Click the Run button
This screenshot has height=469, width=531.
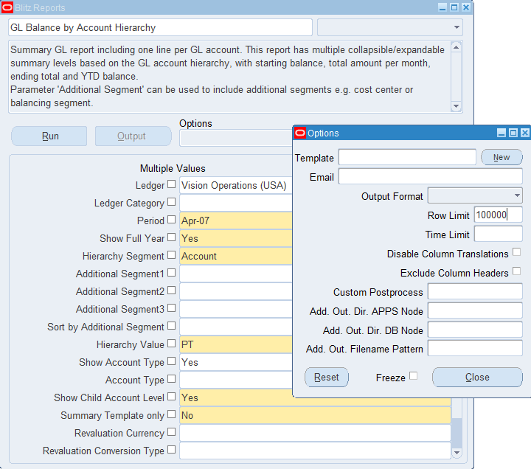pos(49,136)
